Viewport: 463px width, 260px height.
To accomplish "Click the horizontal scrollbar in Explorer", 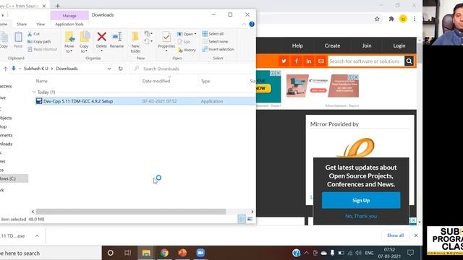I will [131, 212].
